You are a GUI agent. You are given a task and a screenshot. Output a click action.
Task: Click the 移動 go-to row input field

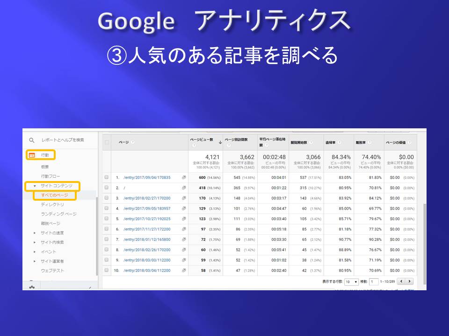(x=374, y=282)
